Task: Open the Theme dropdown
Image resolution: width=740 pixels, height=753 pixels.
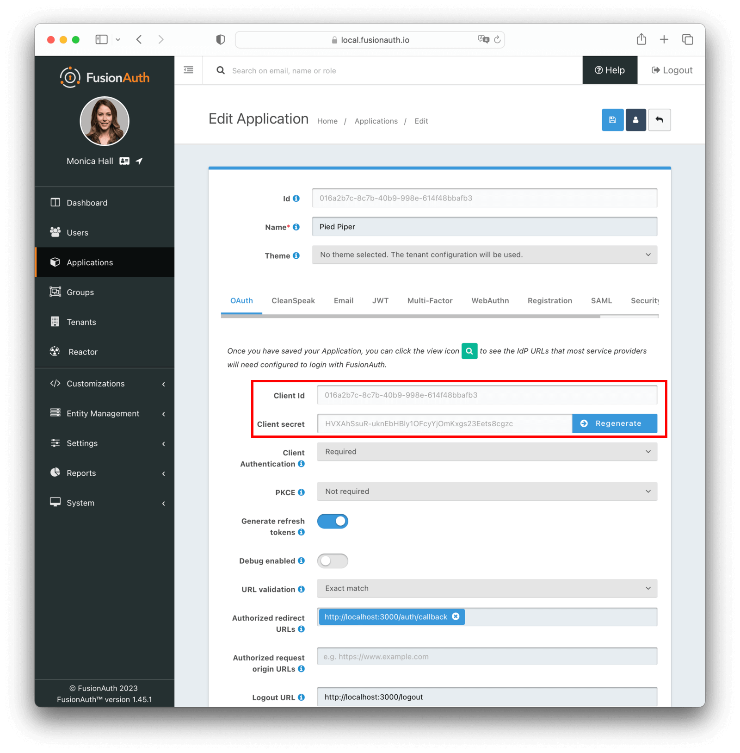Action: coord(484,255)
